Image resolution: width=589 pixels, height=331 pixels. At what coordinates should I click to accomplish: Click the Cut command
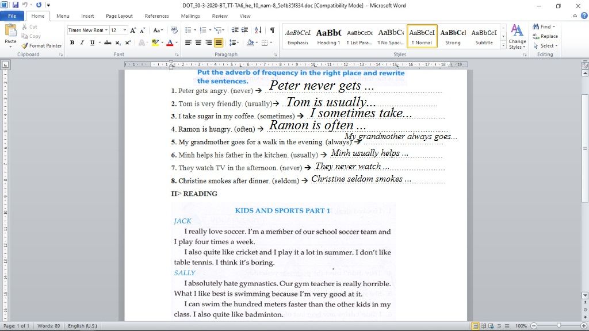tap(29, 26)
